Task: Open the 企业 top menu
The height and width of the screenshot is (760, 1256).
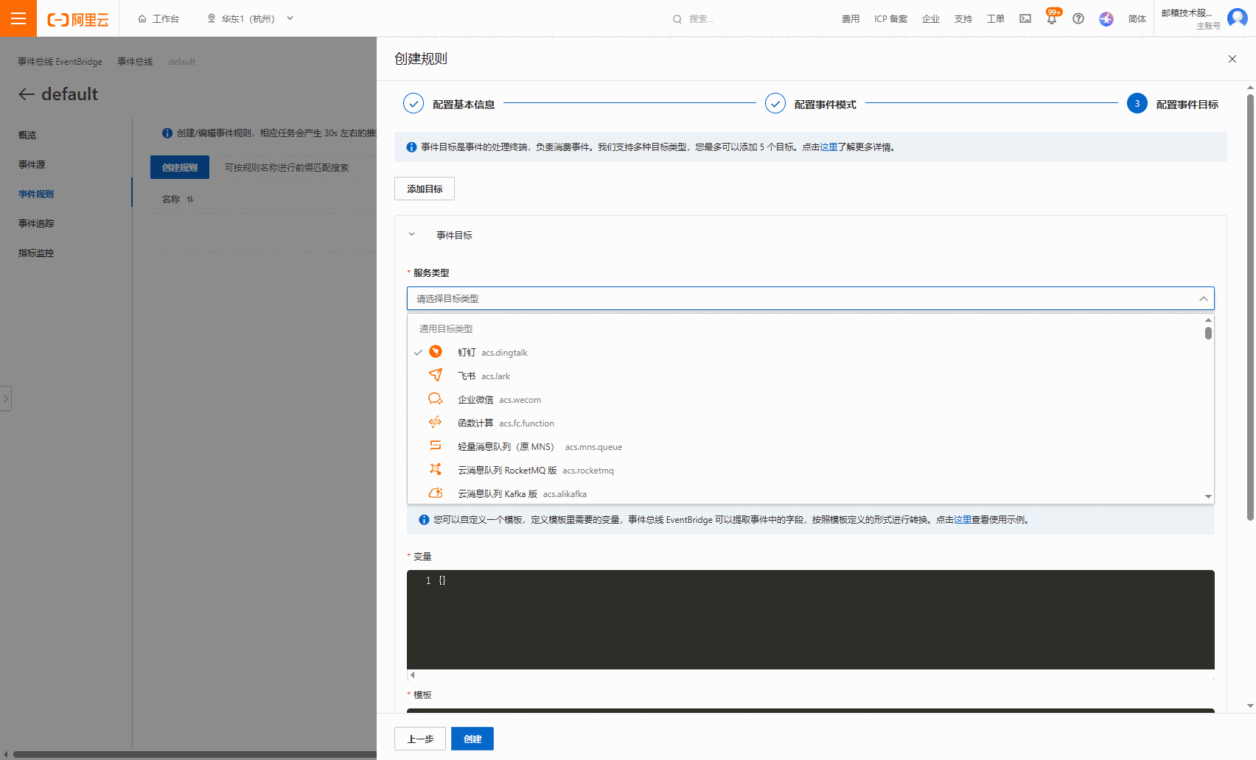Action: pyautogui.click(x=931, y=19)
